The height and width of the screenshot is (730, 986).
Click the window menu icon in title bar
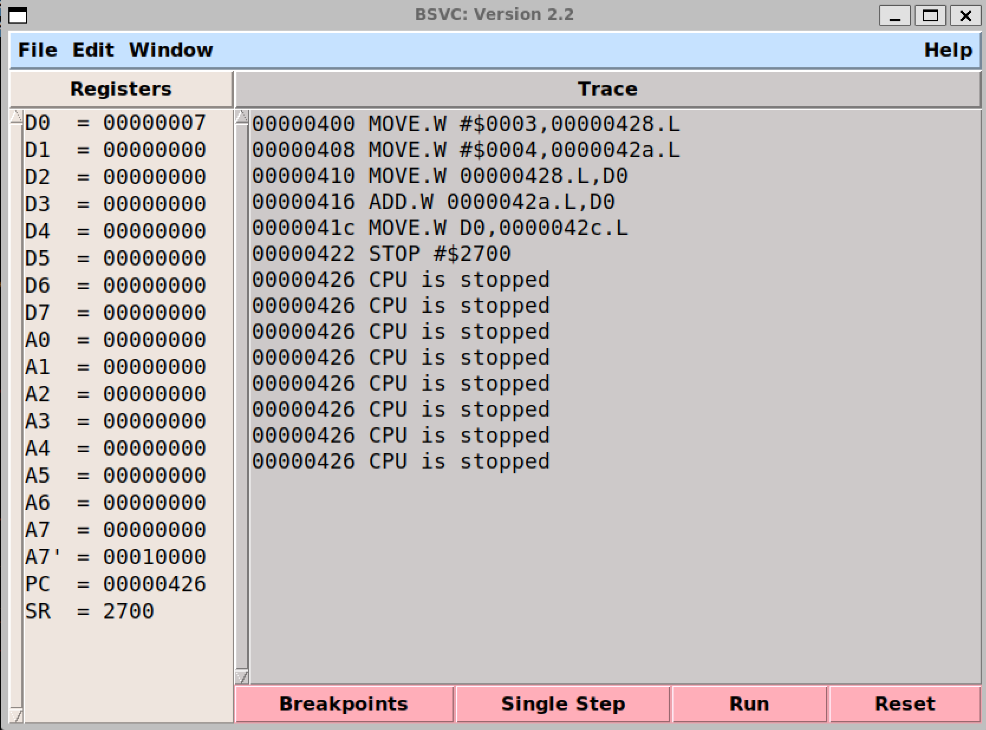(x=17, y=15)
